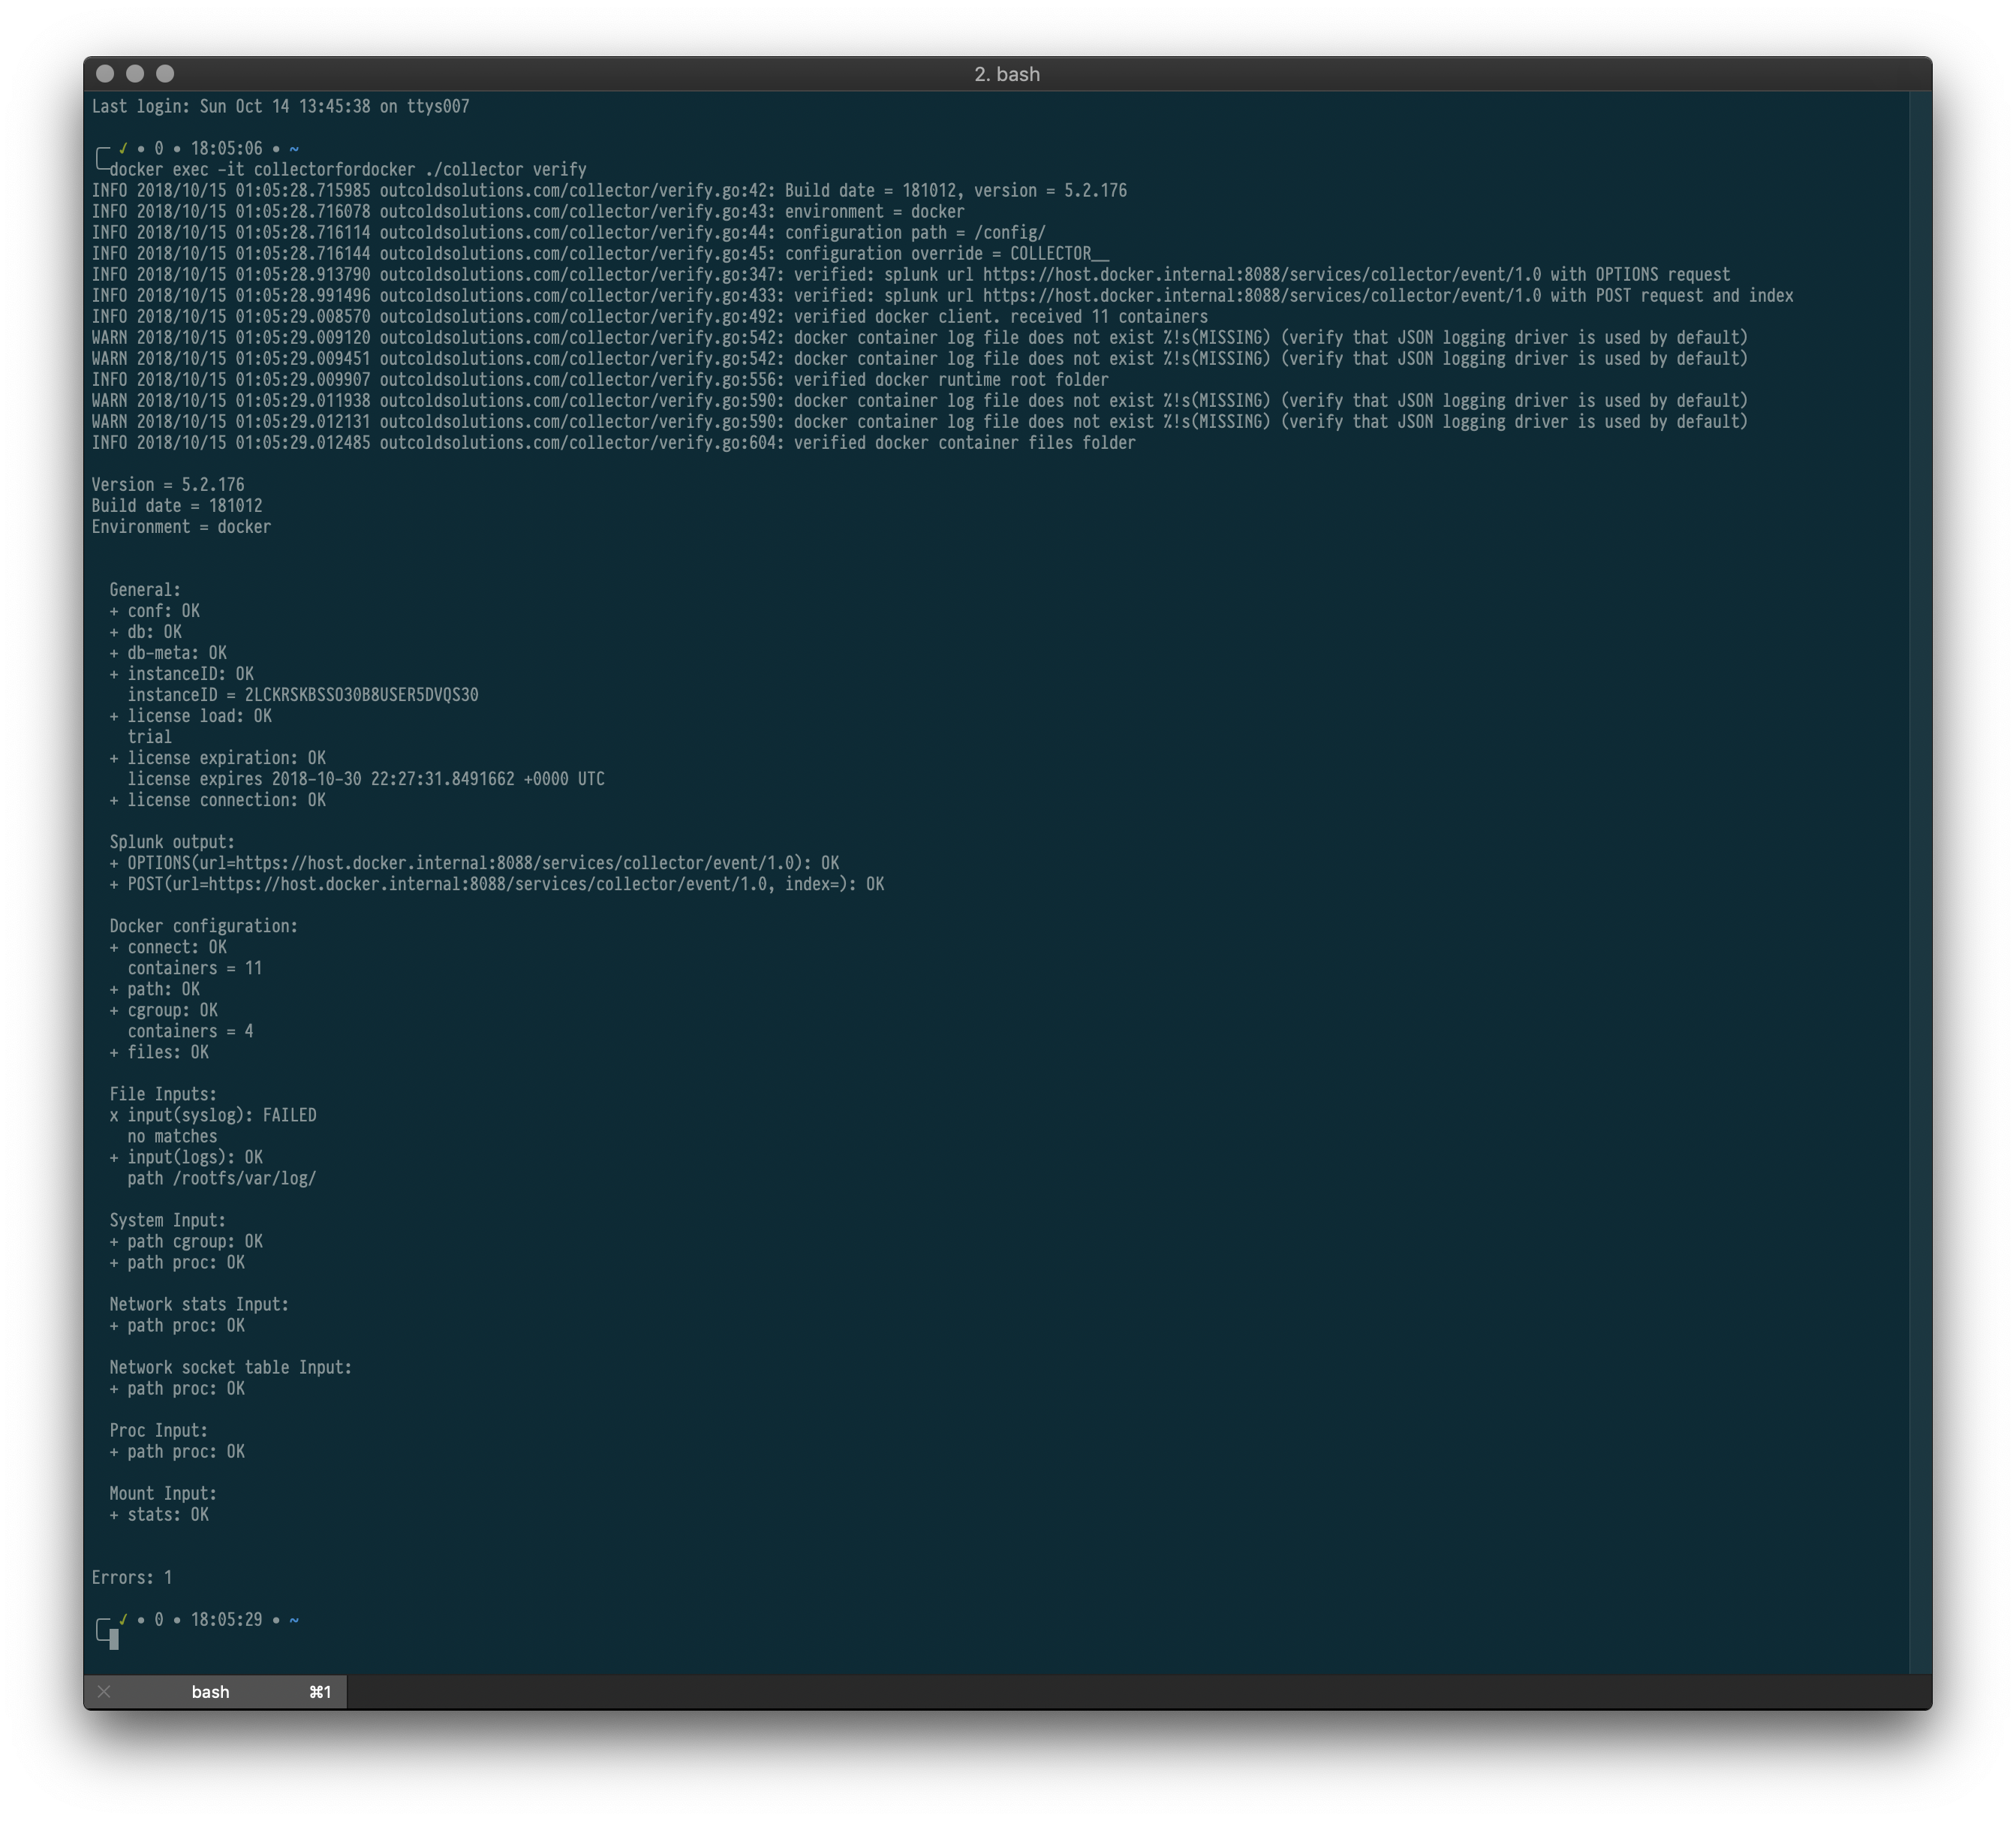Screen dimensions: 2016x1821
Task: Click the green check mark in first prompt
Action: 123,148
